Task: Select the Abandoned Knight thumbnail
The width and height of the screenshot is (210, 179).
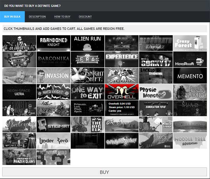Action: coord(53,43)
